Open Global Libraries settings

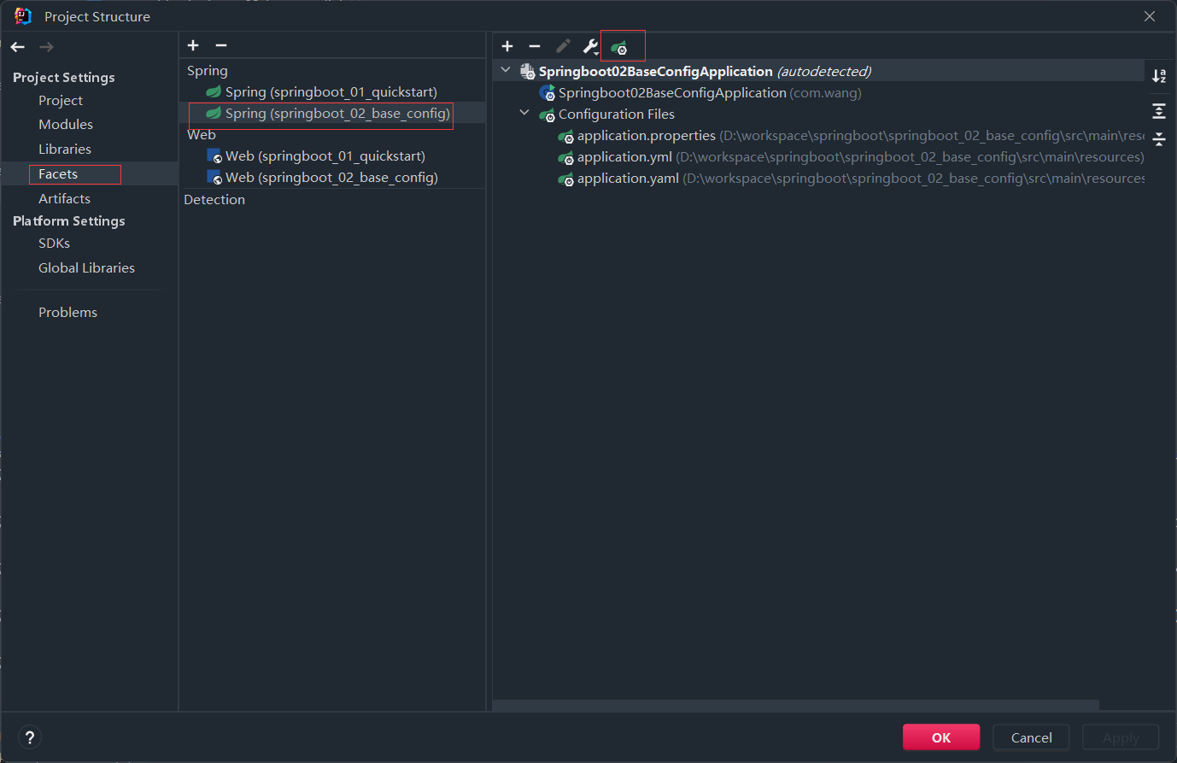pos(86,267)
